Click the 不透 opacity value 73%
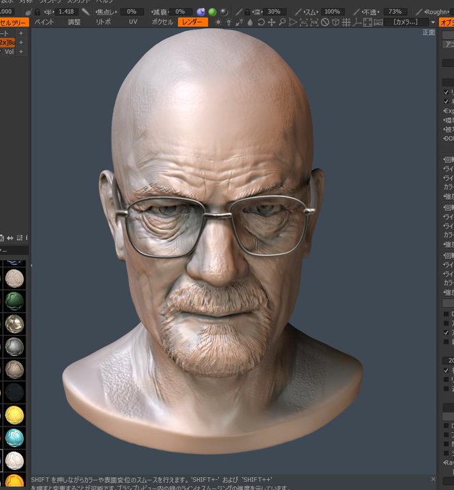The width and height of the screenshot is (454, 490). click(x=395, y=12)
